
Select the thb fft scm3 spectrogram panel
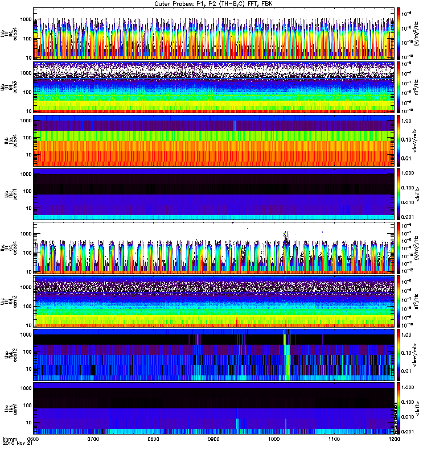pos(213,87)
